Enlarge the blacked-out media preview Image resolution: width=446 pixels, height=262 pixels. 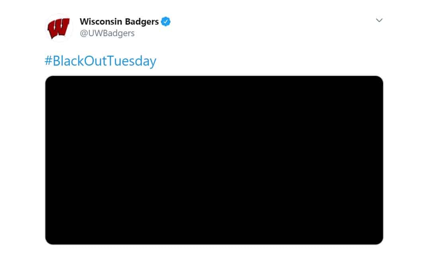pyautogui.click(x=214, y=160)
